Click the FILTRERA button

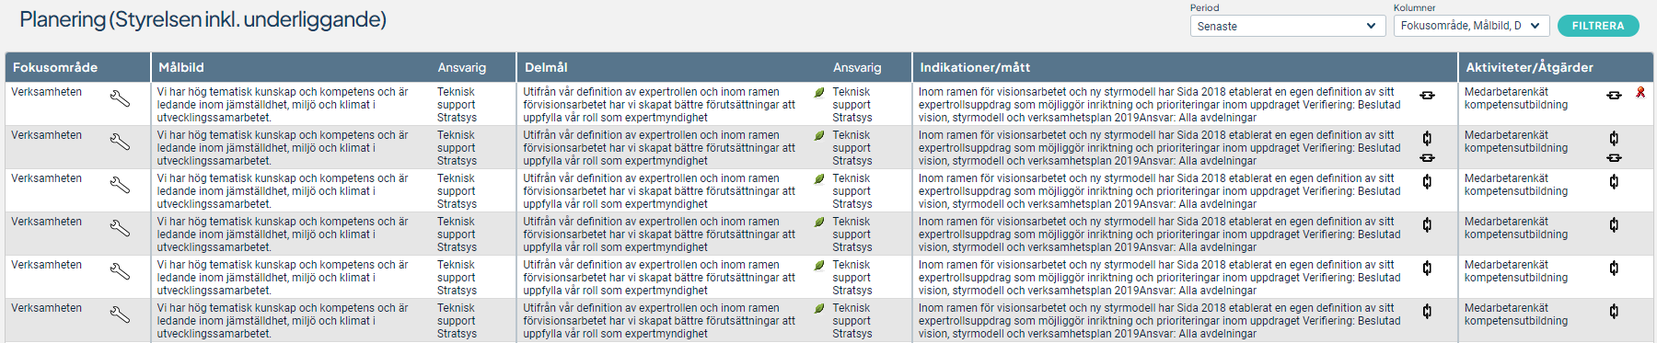coord(1598,26)
